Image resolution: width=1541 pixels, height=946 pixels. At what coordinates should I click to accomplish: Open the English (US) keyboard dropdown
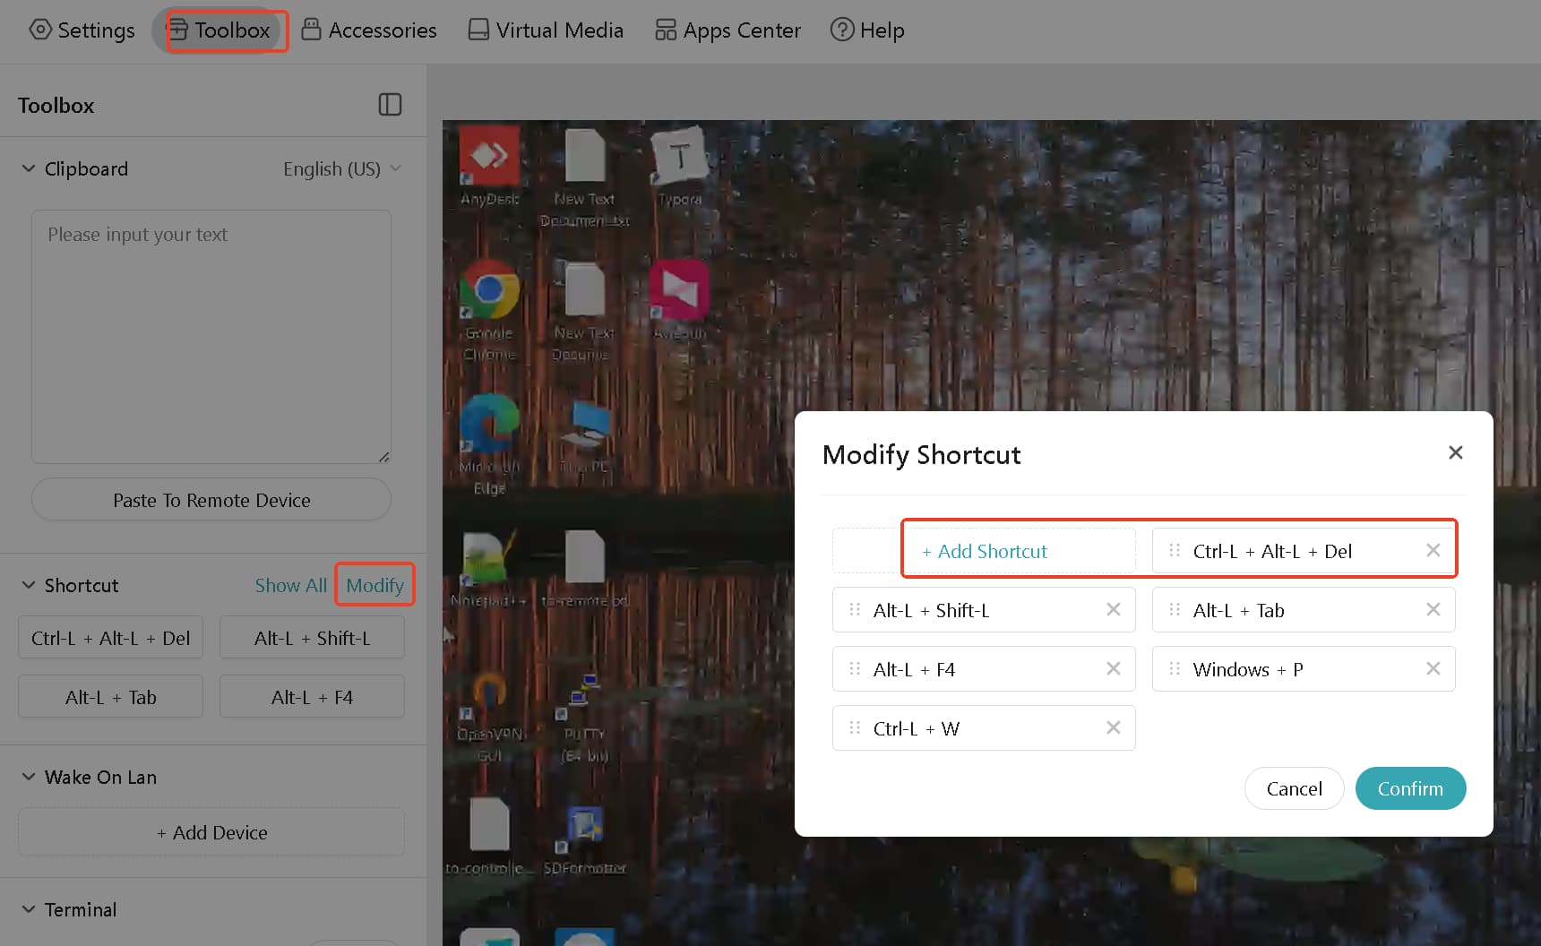click(342, 168)
